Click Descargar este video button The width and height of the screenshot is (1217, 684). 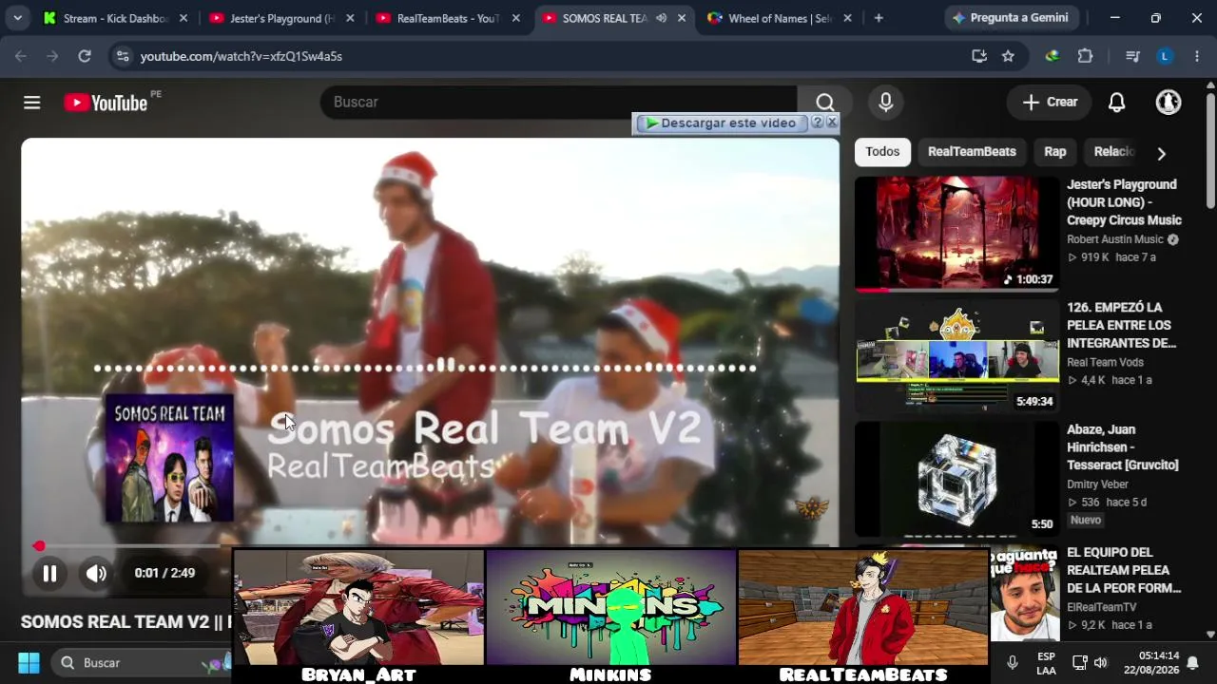tap(720, 123)
